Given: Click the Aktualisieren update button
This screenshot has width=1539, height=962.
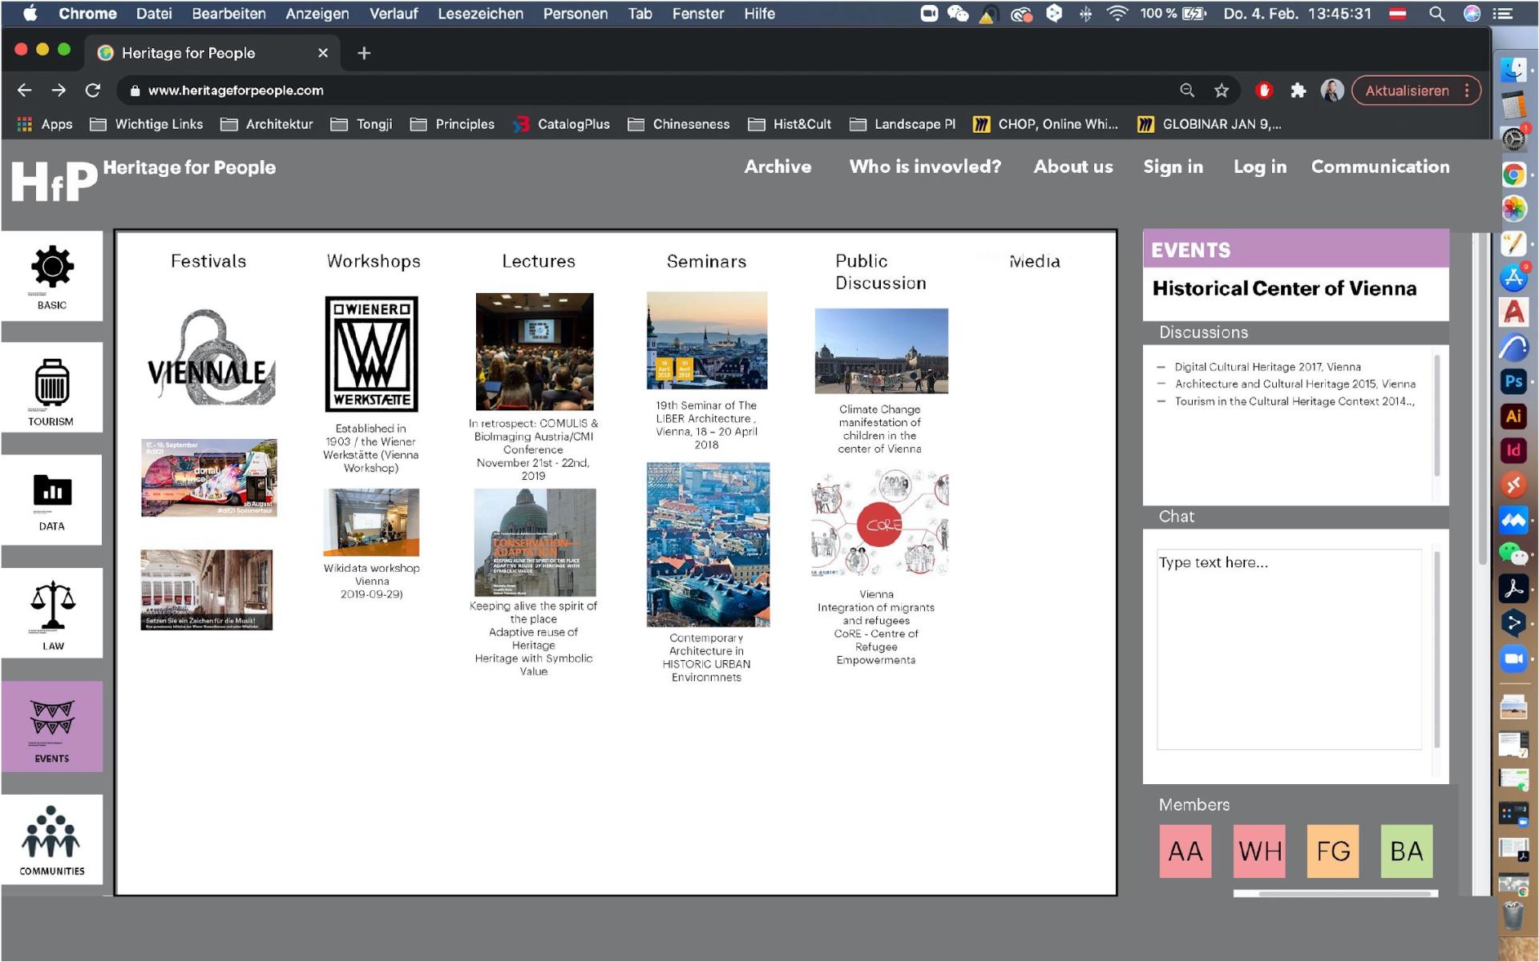Looking at the screenshot, I should point(1406,91).
